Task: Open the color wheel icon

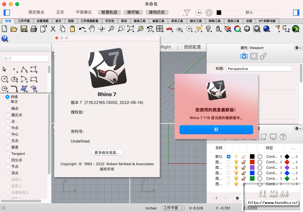Action: [x=237, y=29]
